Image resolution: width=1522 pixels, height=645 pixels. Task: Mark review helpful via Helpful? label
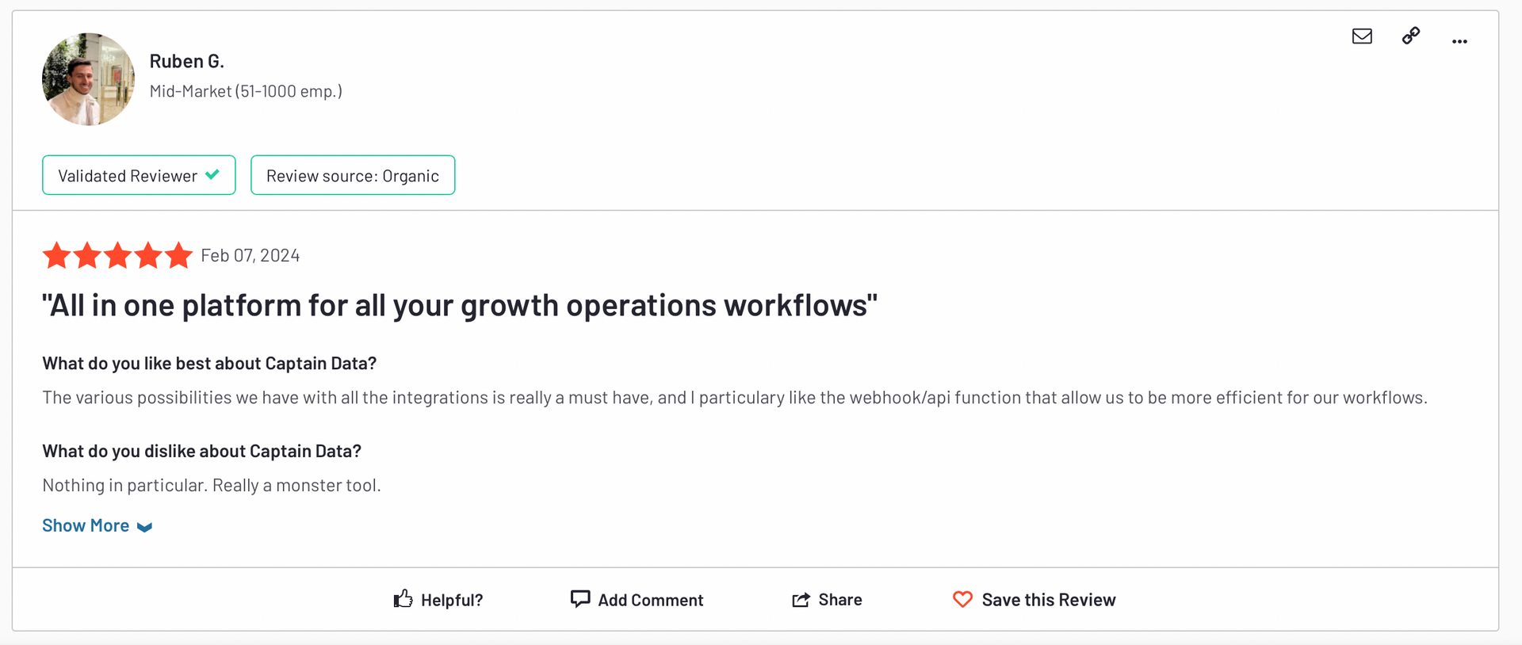[452, 600]
